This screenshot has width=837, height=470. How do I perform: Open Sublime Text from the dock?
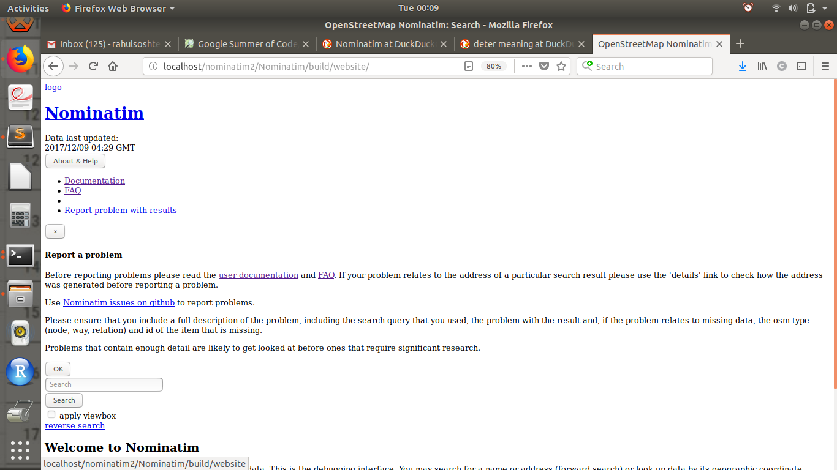pos(20,136)
